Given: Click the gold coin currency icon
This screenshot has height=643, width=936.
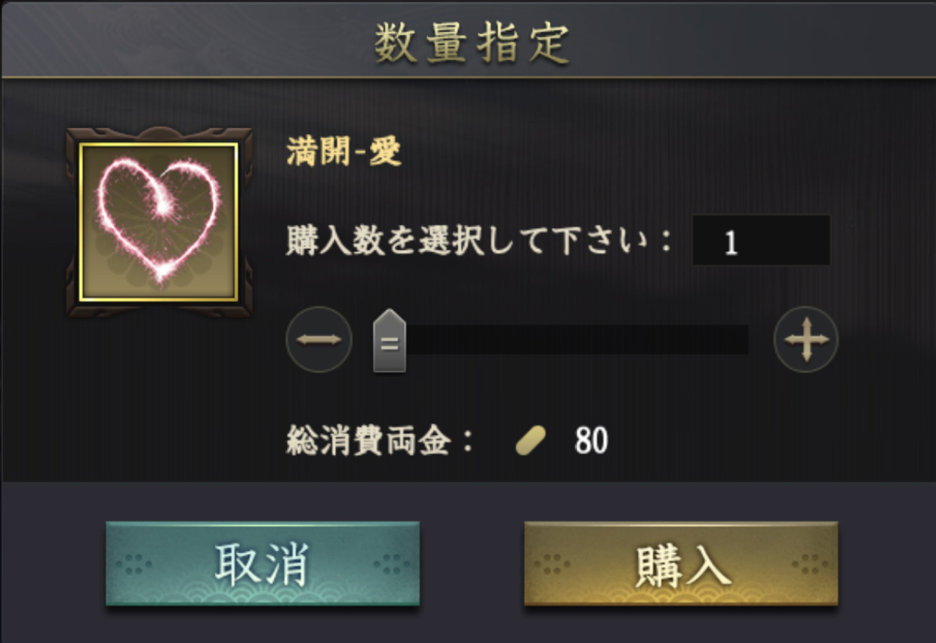Looking at the screenshot, I should point(531,441).
